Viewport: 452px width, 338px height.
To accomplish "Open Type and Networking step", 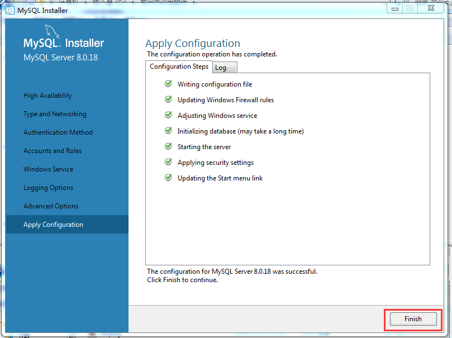I will click(54, 113).
